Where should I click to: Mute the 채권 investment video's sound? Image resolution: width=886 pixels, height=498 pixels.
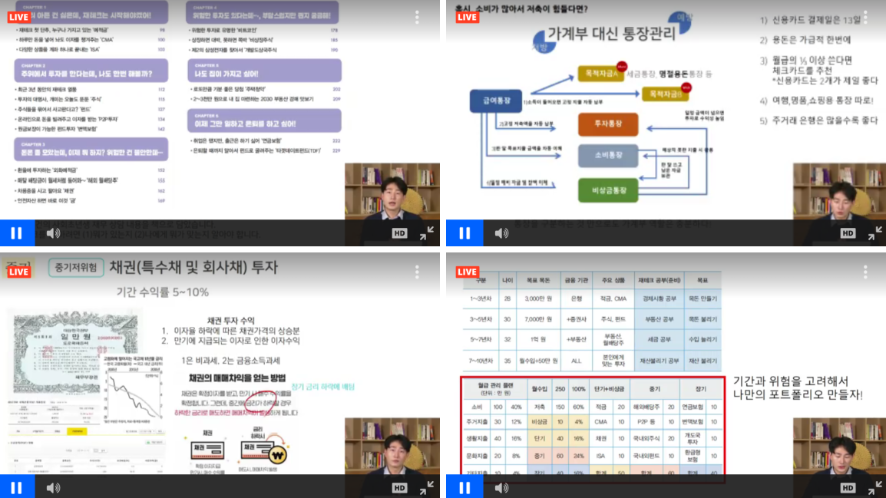[53, 487]
